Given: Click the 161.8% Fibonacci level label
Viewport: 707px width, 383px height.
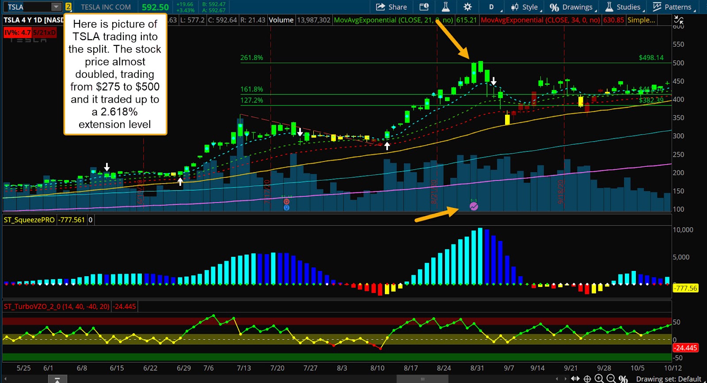Looking at the screenshot, I should [x=252, y=89].
